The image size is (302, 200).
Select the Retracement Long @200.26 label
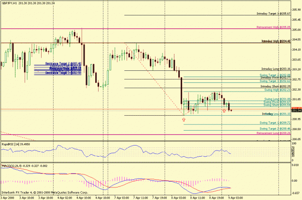coord(273,133)
